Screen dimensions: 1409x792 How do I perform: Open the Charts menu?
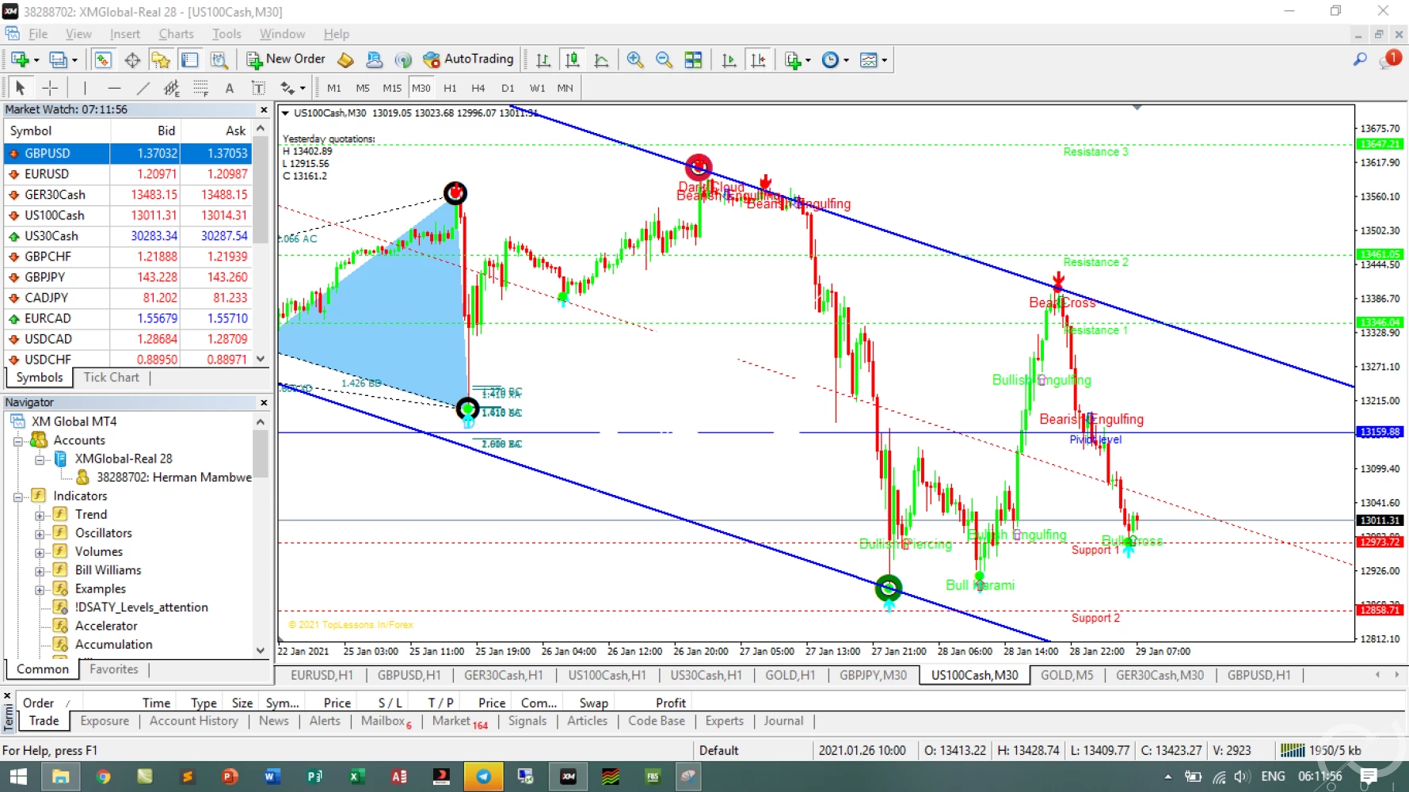176,34
